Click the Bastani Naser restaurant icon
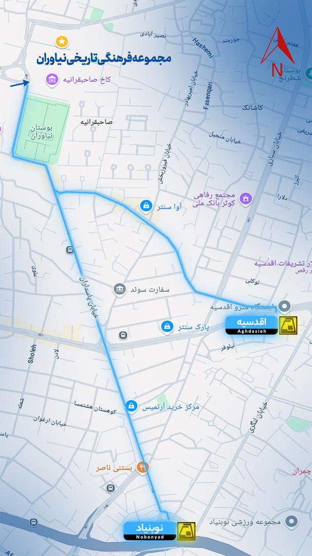Viewport: 312px width, 556px height. click(x=143, y=467)
